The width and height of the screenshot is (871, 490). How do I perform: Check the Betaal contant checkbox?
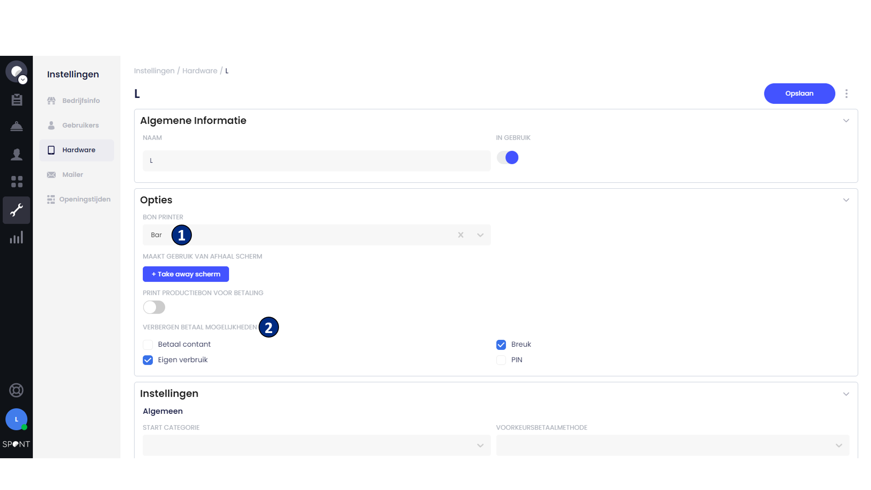(x=148, y=345)
